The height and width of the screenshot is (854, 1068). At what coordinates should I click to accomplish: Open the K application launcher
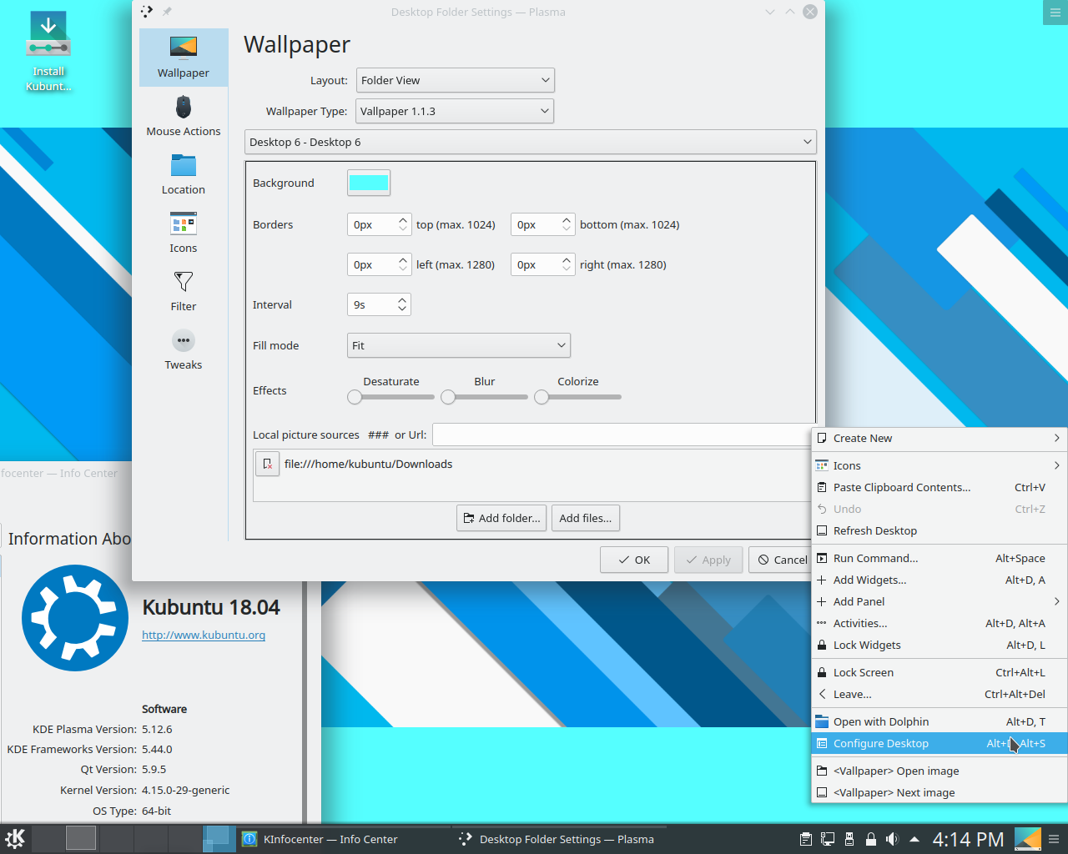(15, 838)
